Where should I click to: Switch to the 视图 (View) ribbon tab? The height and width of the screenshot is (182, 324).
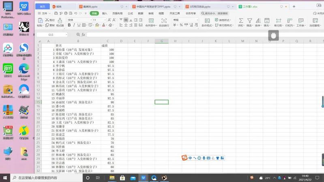coord(161,13)
